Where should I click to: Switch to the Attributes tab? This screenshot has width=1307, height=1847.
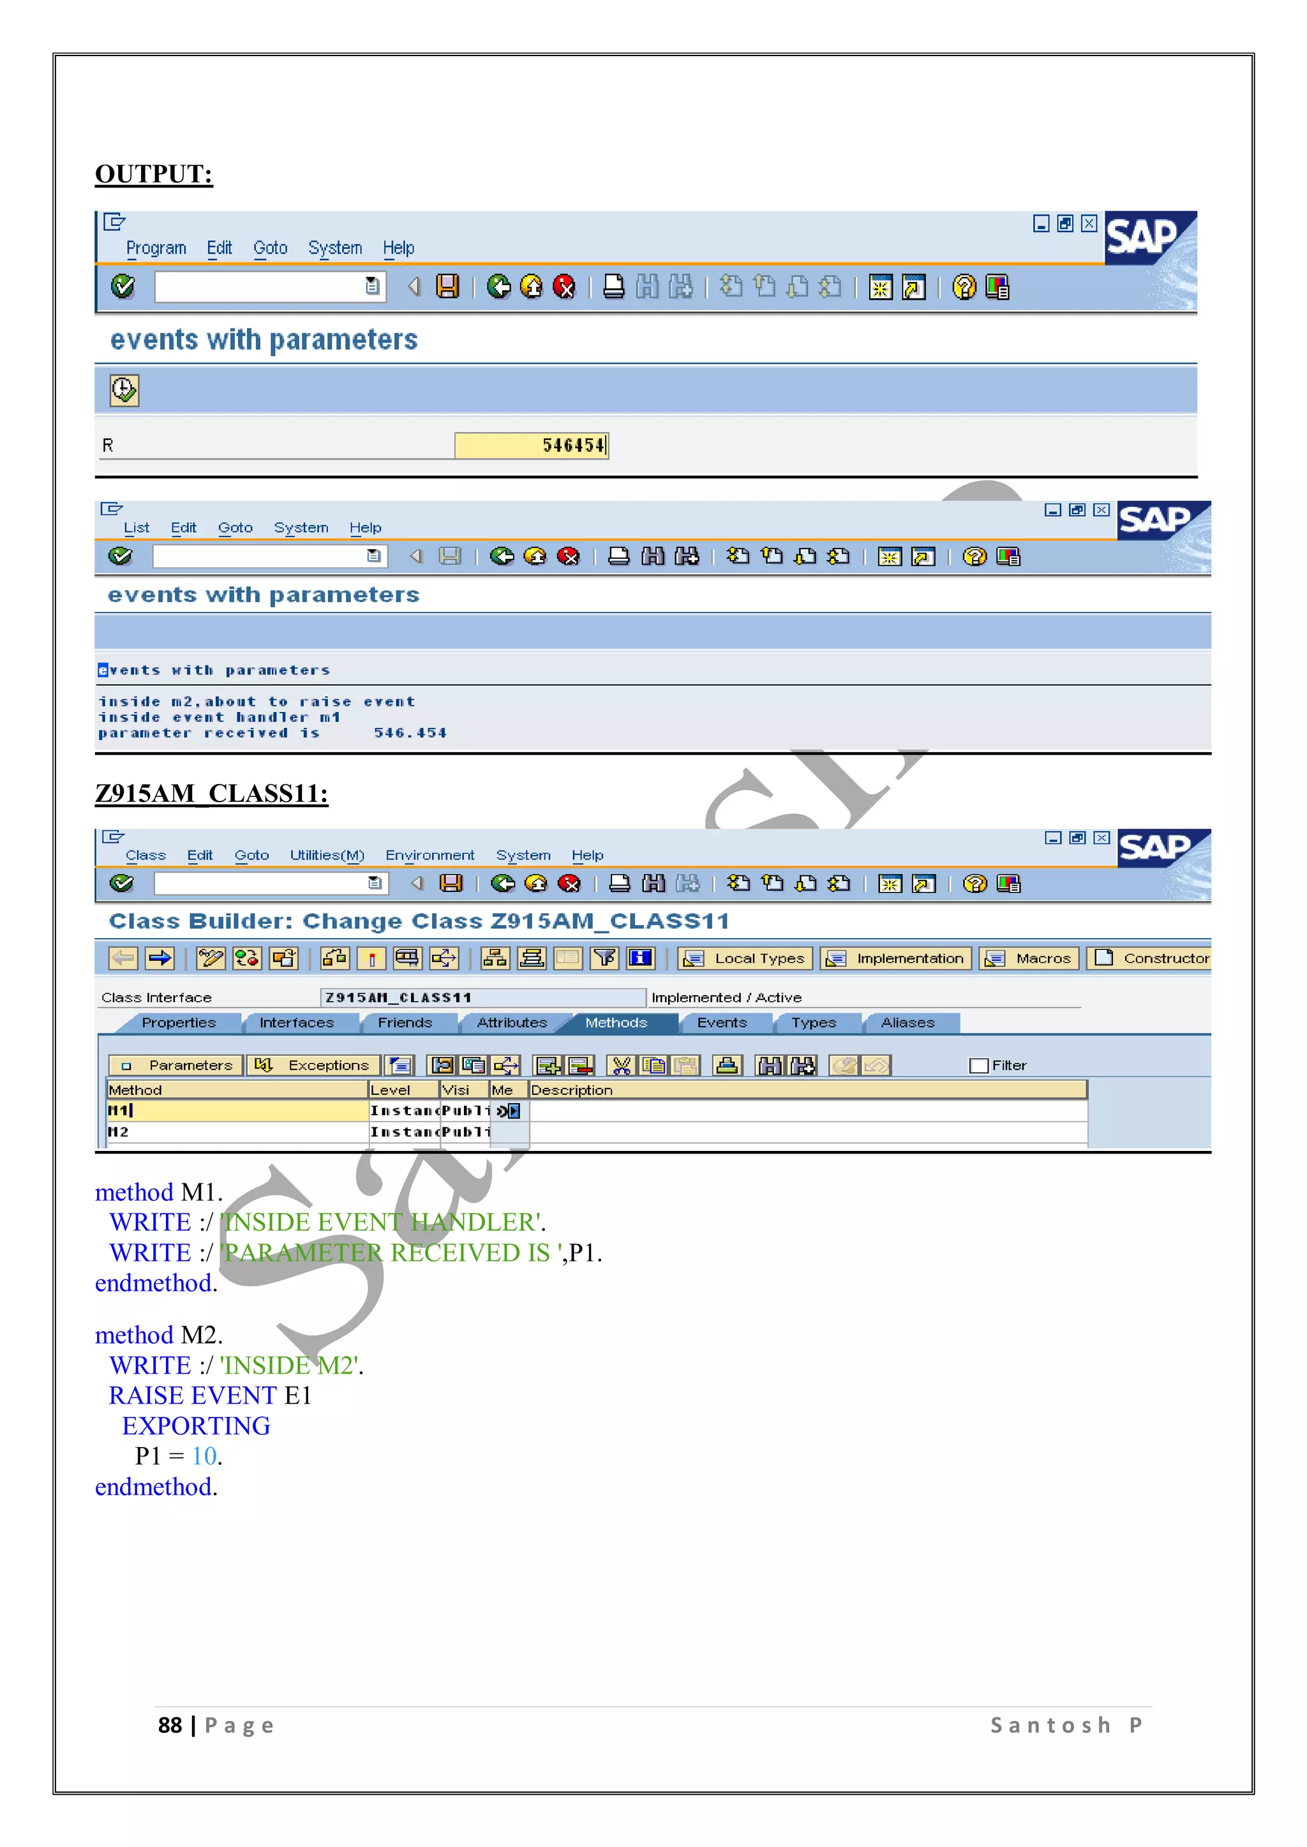tap(512, 1023)
